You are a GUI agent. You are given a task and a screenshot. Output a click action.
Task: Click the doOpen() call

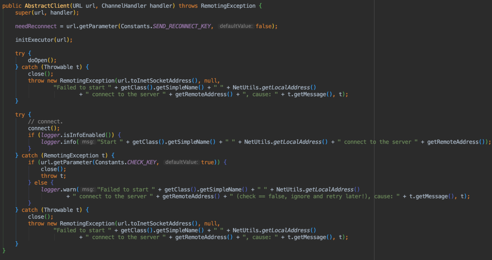pyautogui.click(x=42, y=60)
